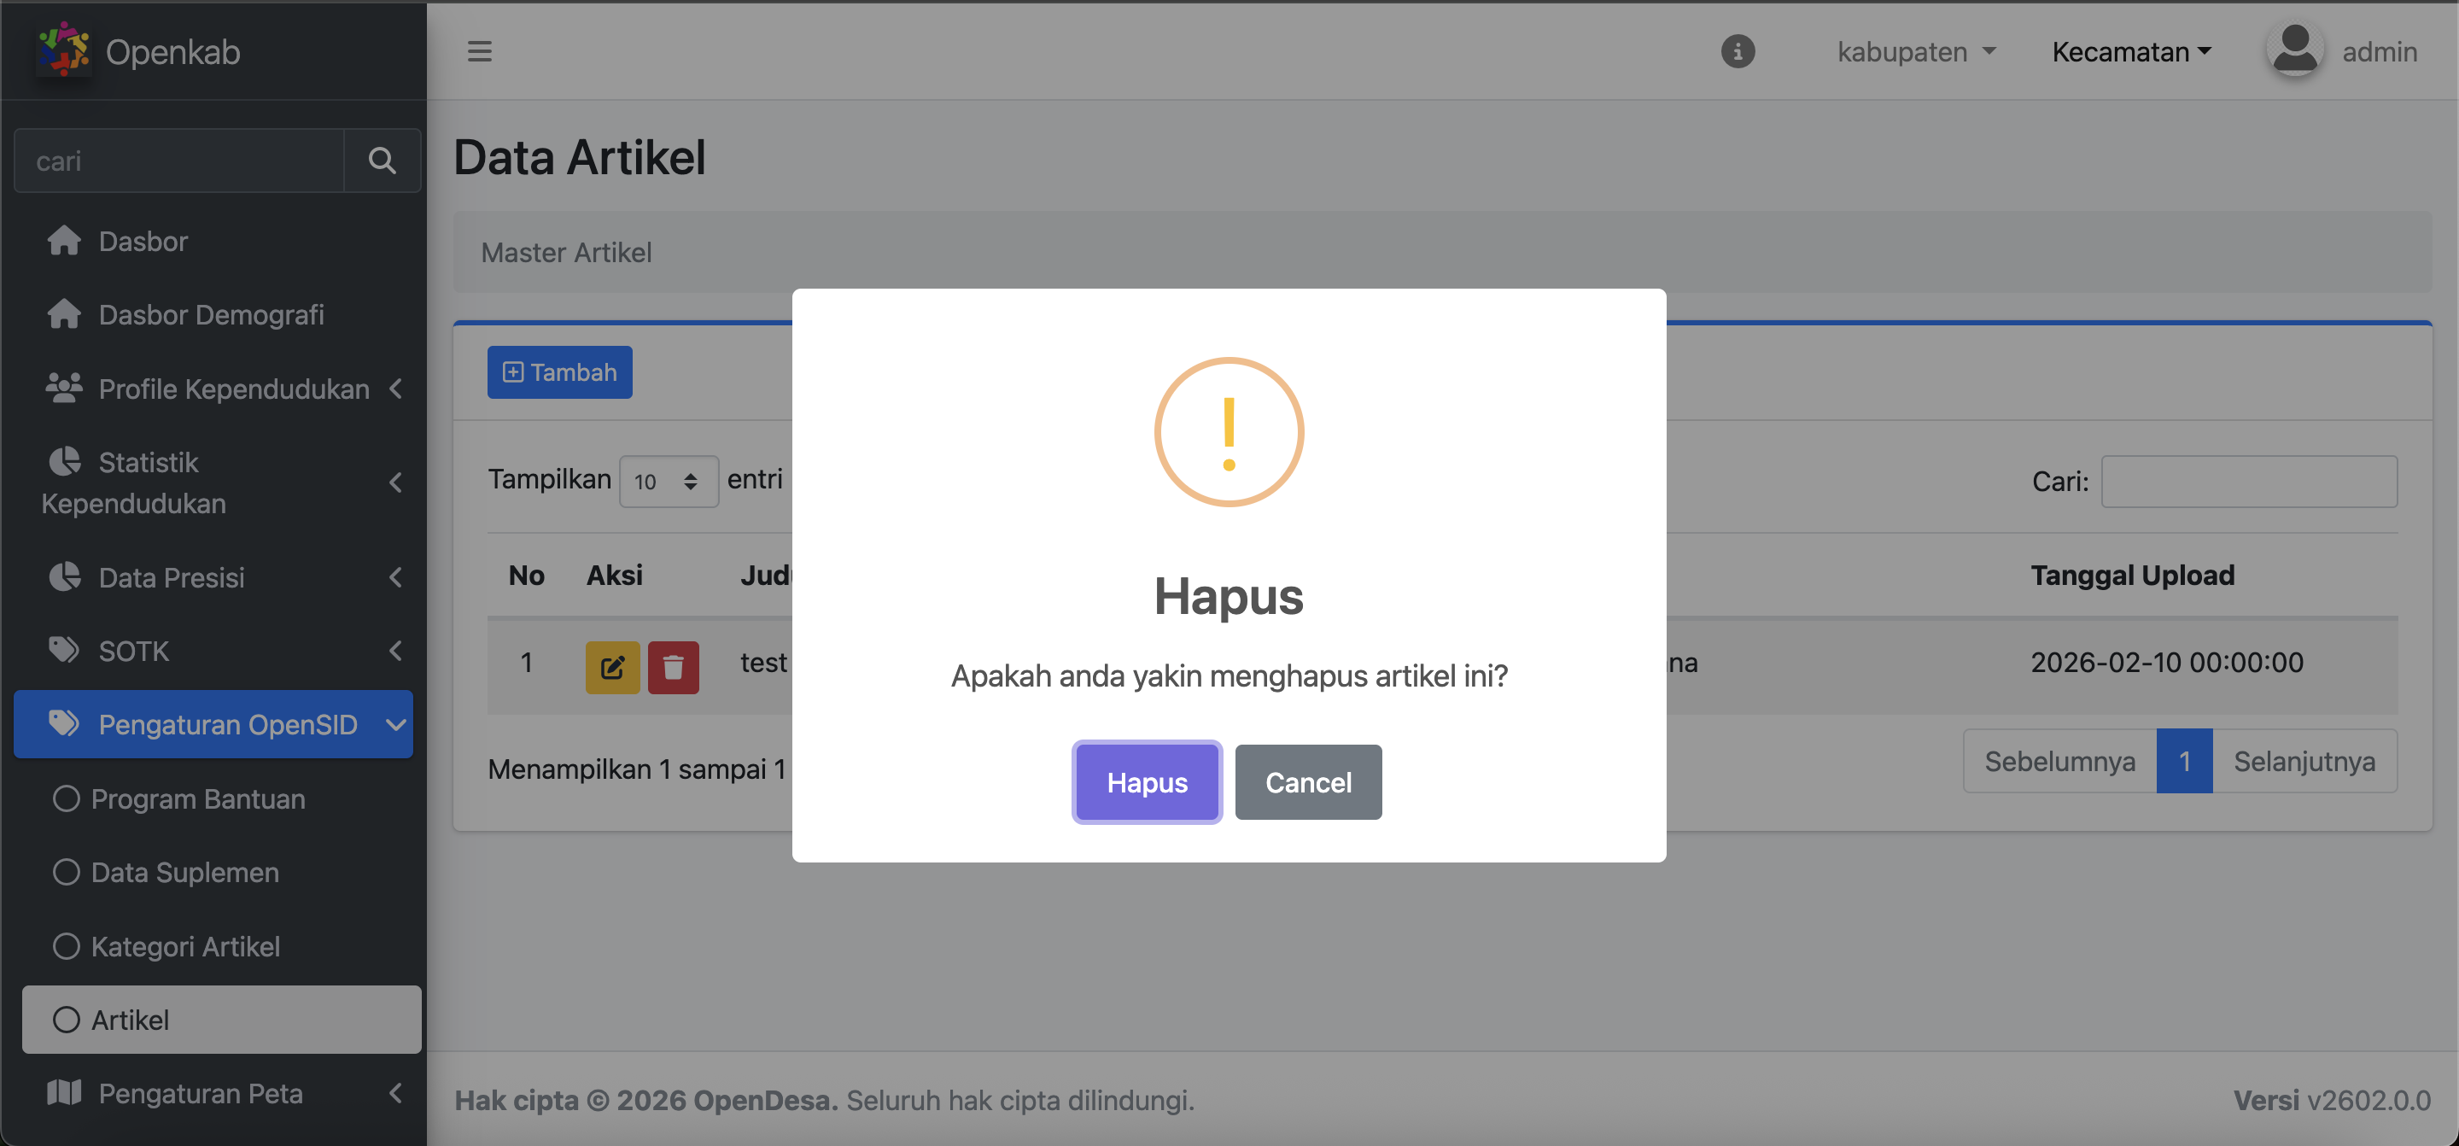Select Program Bantuan sidebar item

[197, 798]
